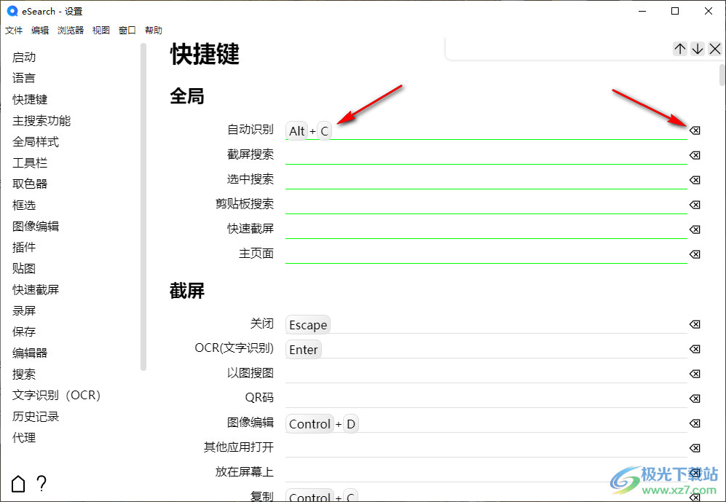
Task: Go to the 工具栏 settings section
Action: pyautogui.click(x=30, y=163)
